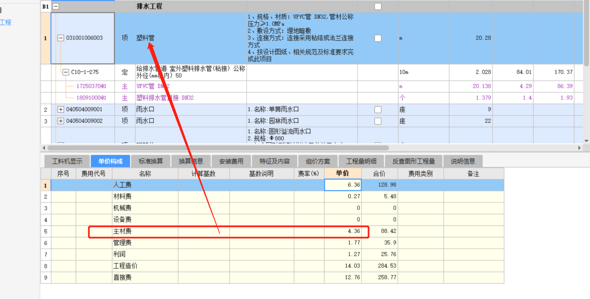590x299 pixels.
Task: Click the 基数说明 column header
Action: click(x=261, y=173)
